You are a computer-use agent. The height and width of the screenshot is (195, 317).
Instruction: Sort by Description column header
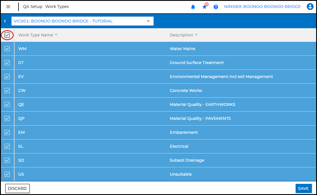(181, 35)
